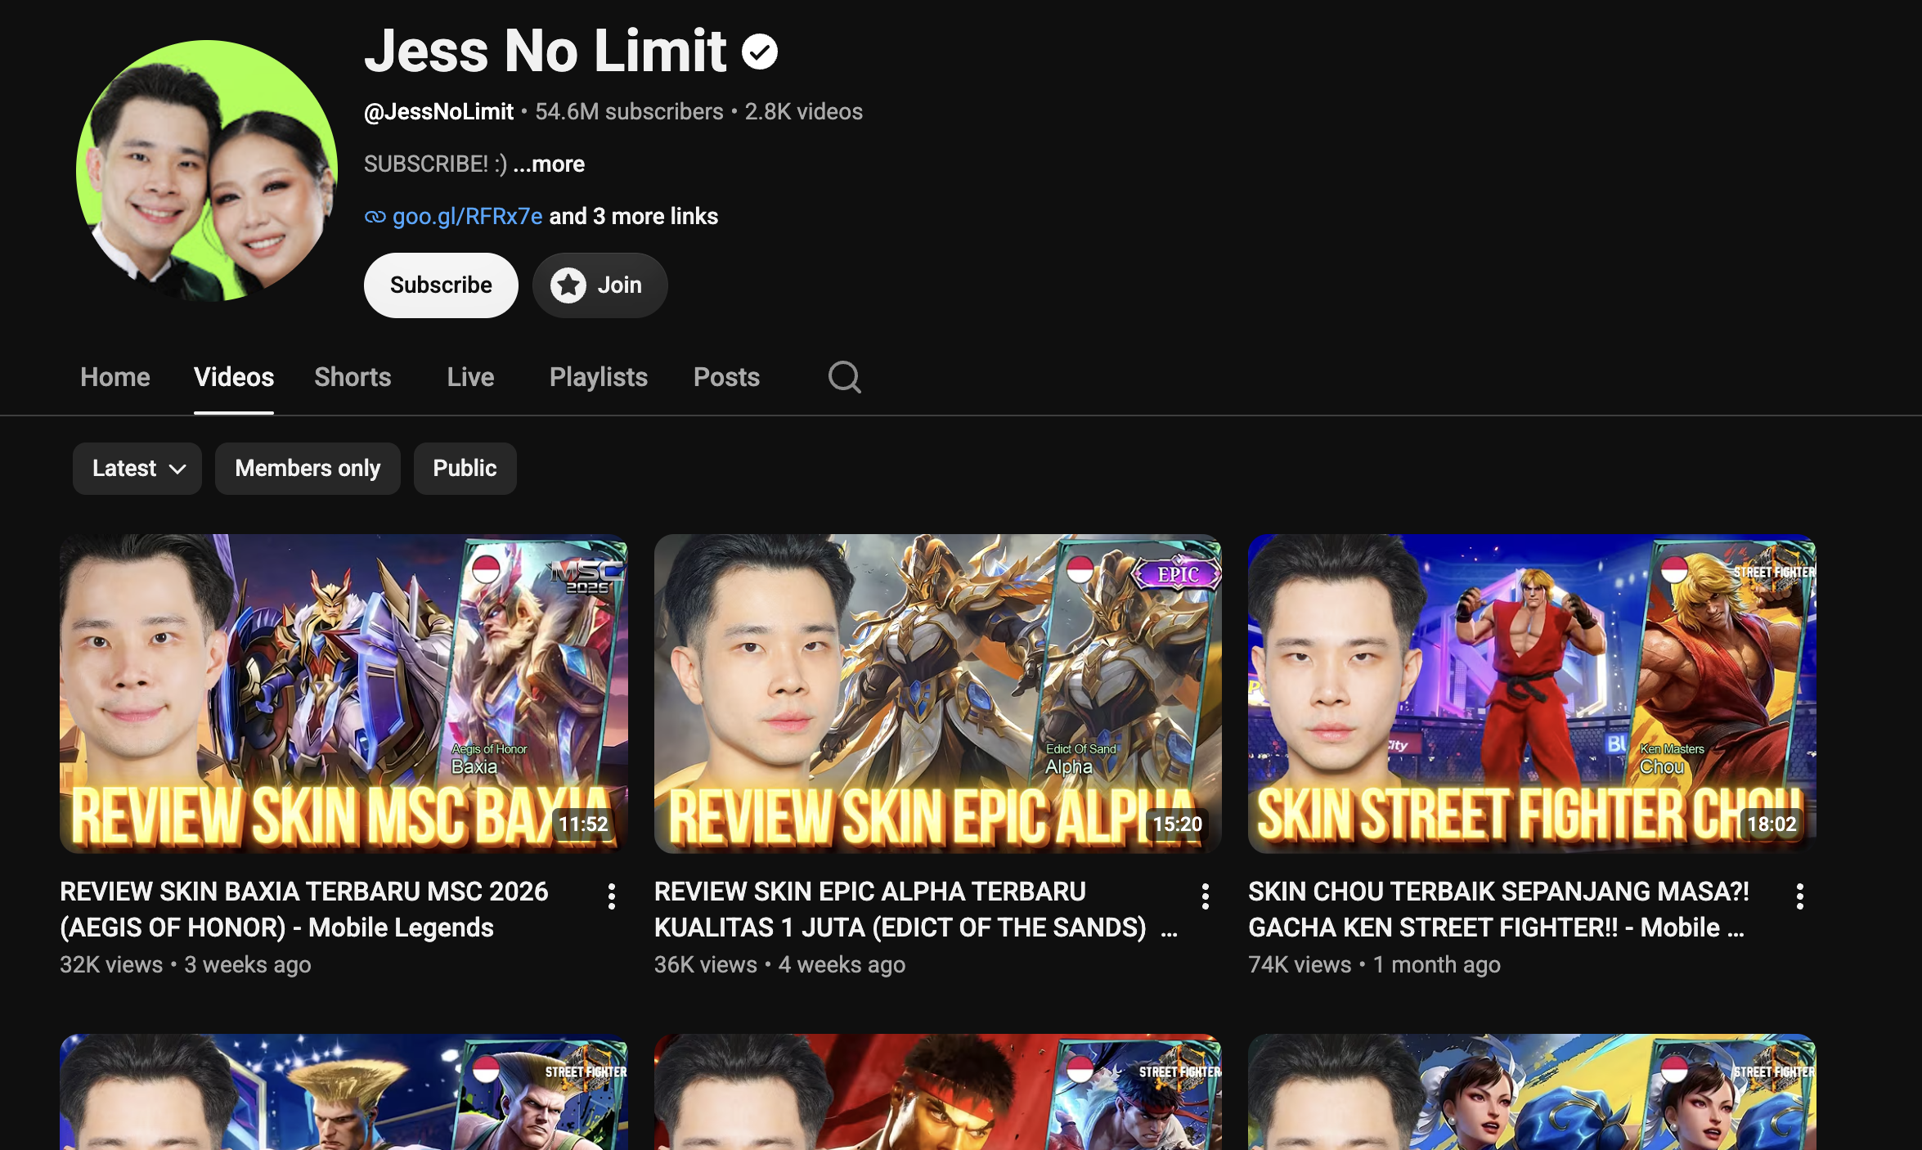
Task: Open the goo.gl/RFRx7e link
Action: coord(467,217)
